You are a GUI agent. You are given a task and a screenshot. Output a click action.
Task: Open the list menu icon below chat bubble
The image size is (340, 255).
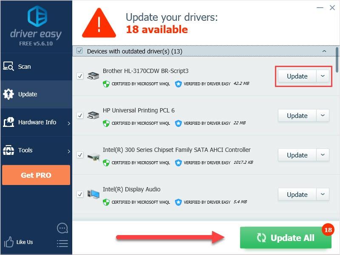[62, 244]
